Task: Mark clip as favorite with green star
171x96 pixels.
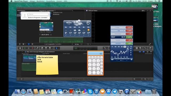Action: [25, 48]
